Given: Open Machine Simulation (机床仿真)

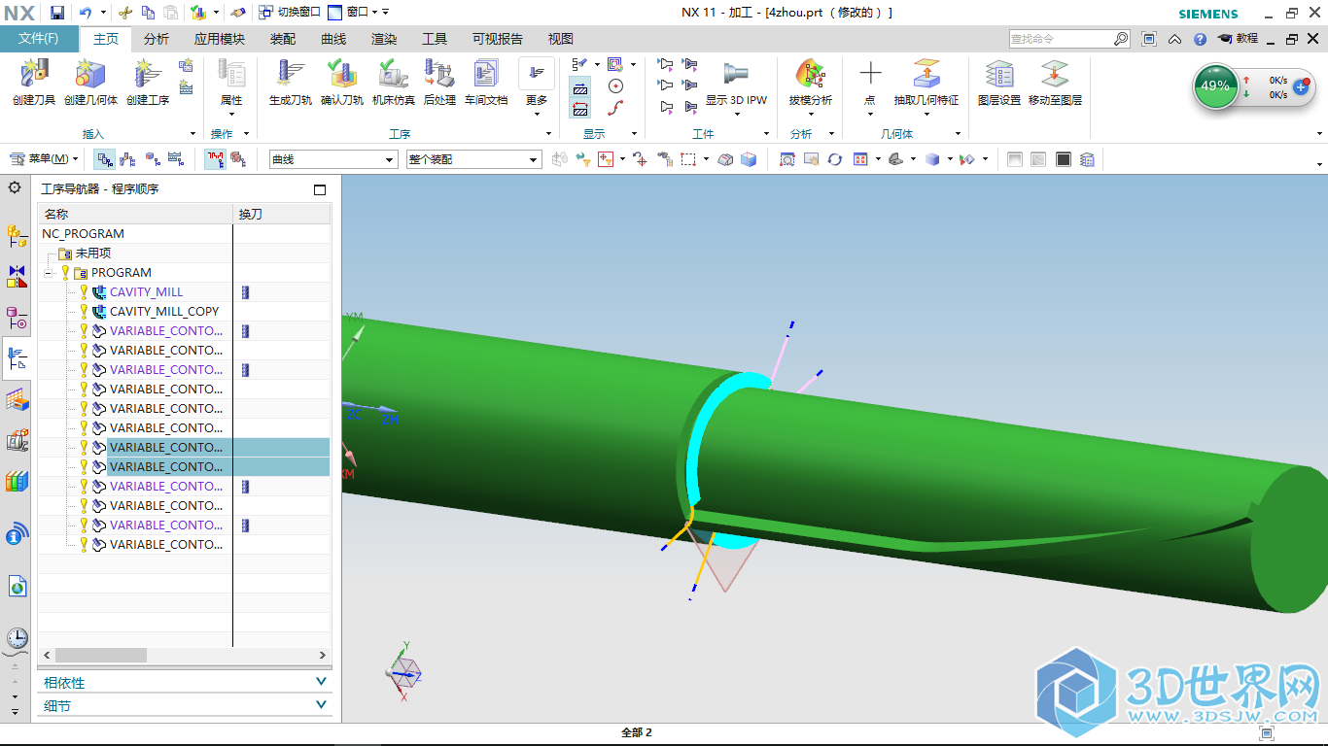Looking at the screenshot, I should click(394, 82).
